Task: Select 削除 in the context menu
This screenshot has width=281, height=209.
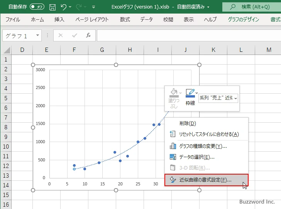Action: 188,123
